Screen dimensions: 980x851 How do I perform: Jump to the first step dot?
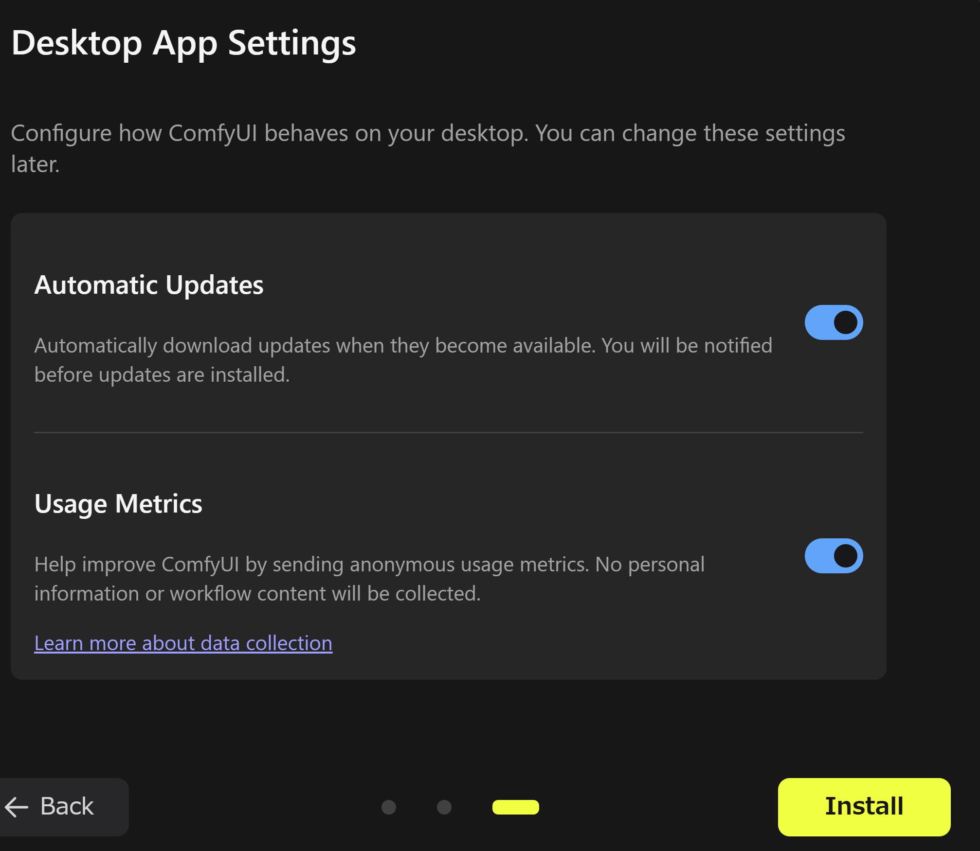[x=388, y=807]
